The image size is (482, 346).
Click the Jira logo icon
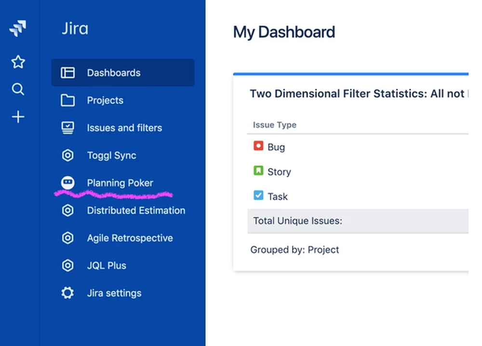[x=18, y=28]
